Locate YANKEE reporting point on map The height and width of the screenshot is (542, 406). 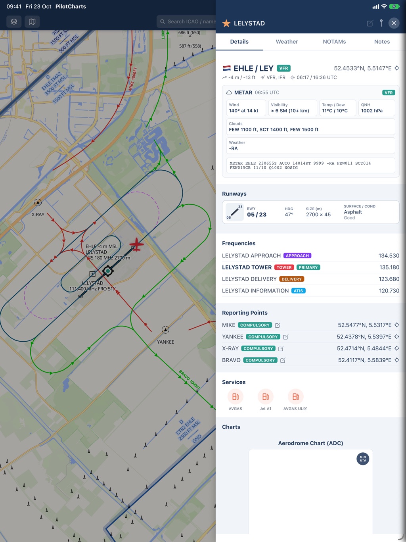coord(397,336)
